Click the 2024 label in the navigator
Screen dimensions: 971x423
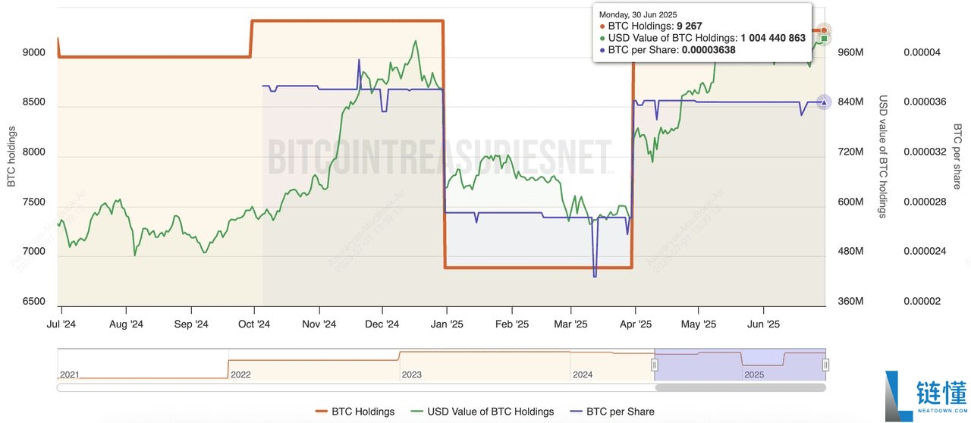coord(583,374)
